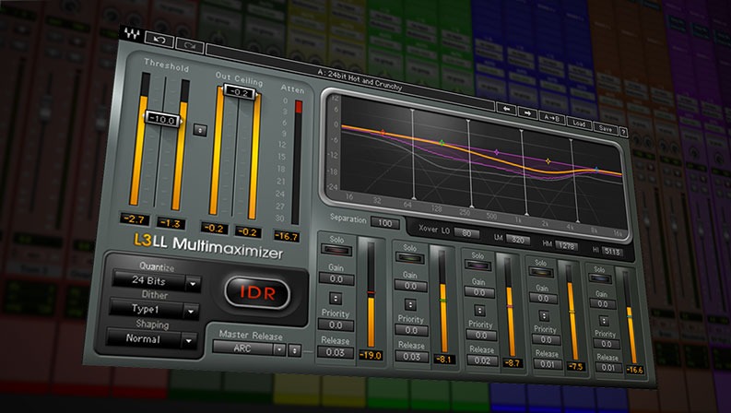Image resolution: width=731 pixels, height=413 pixels.
Task: Click the first band Gain field
Action: pyautogui.click(x=336, y=278)
